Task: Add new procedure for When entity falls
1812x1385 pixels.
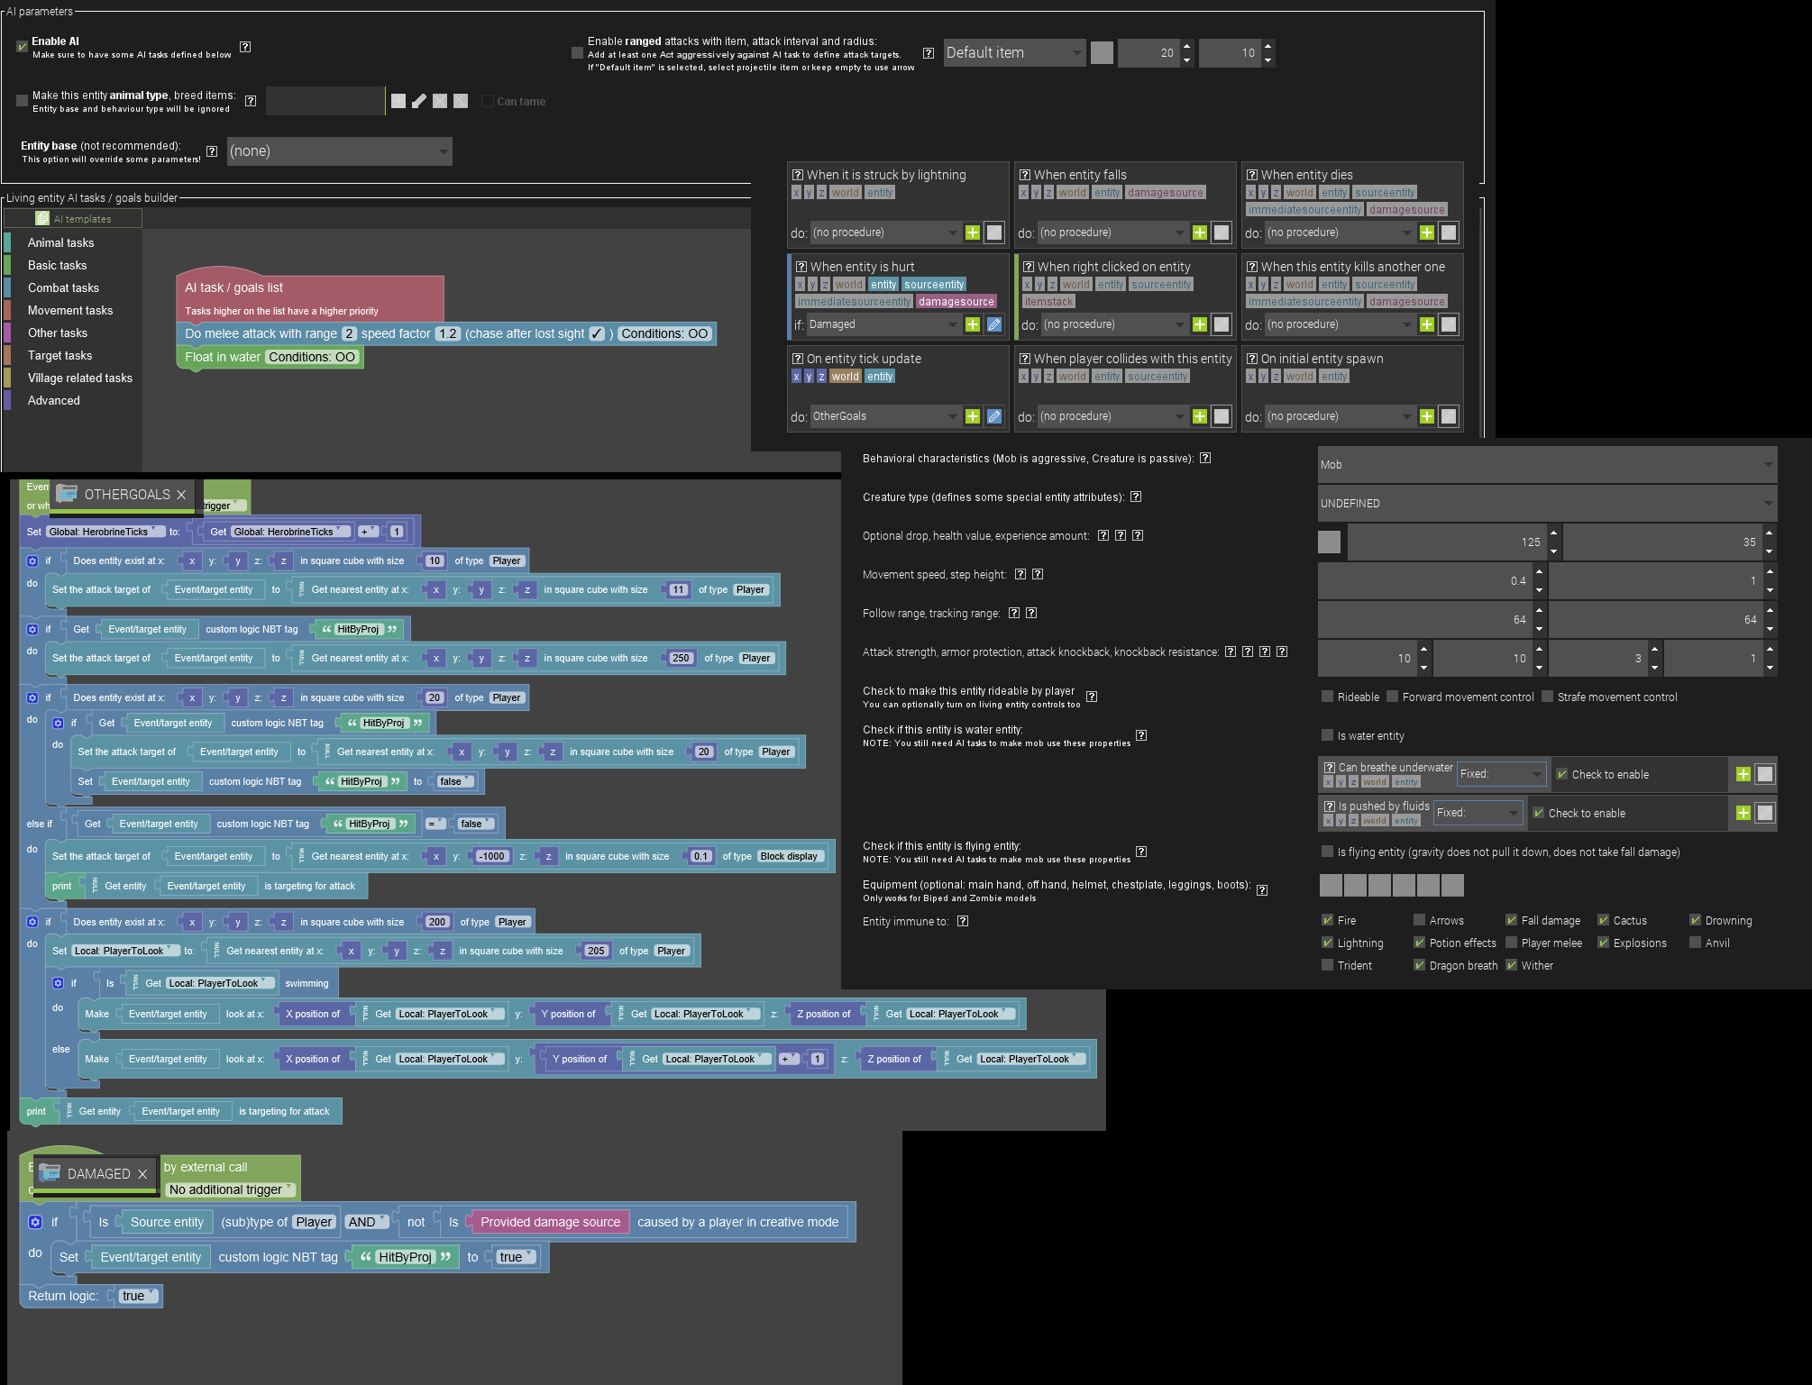Action: pos(1199,232)
